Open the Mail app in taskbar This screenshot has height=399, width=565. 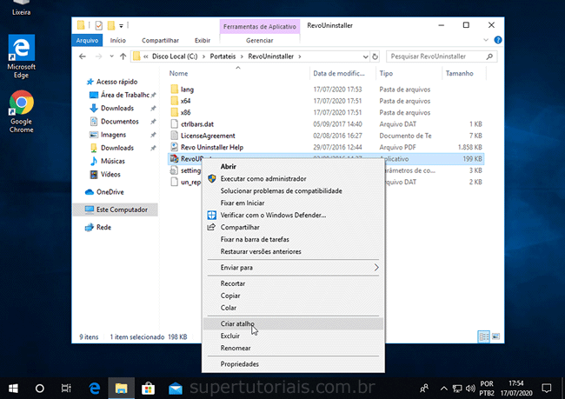175,388
